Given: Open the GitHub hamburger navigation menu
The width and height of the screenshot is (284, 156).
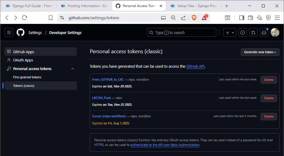Looking at the screenshot, I should pyautogui.click(x=9, y=32).
